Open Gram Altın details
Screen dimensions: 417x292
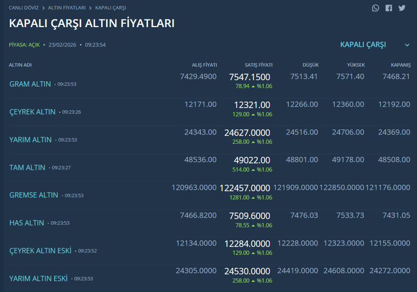30,84
